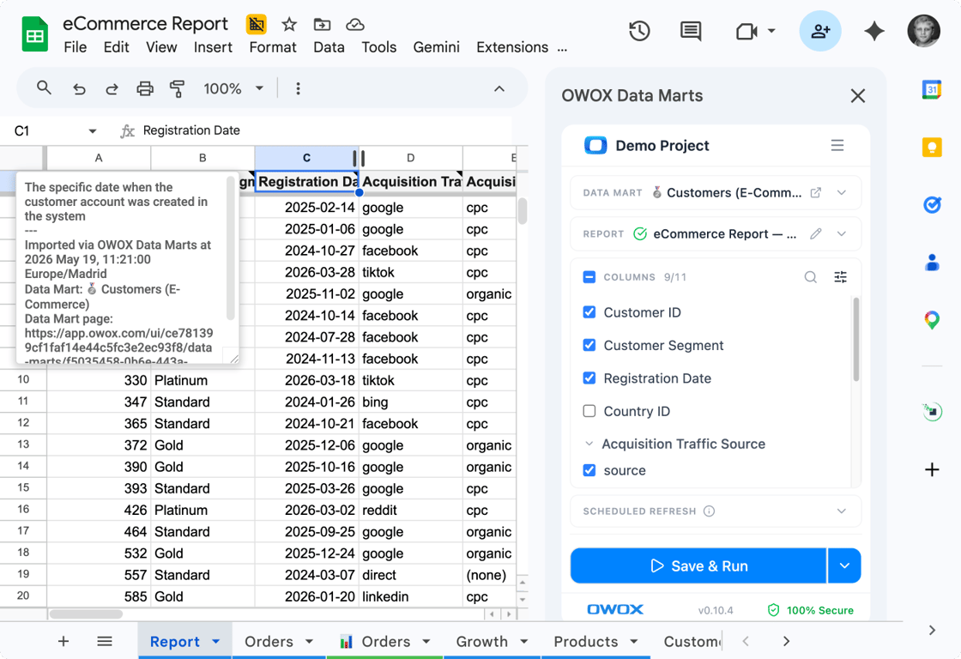
Task: Click the Scheduled Refresh info icon
Action: click(x=709, y=511)
